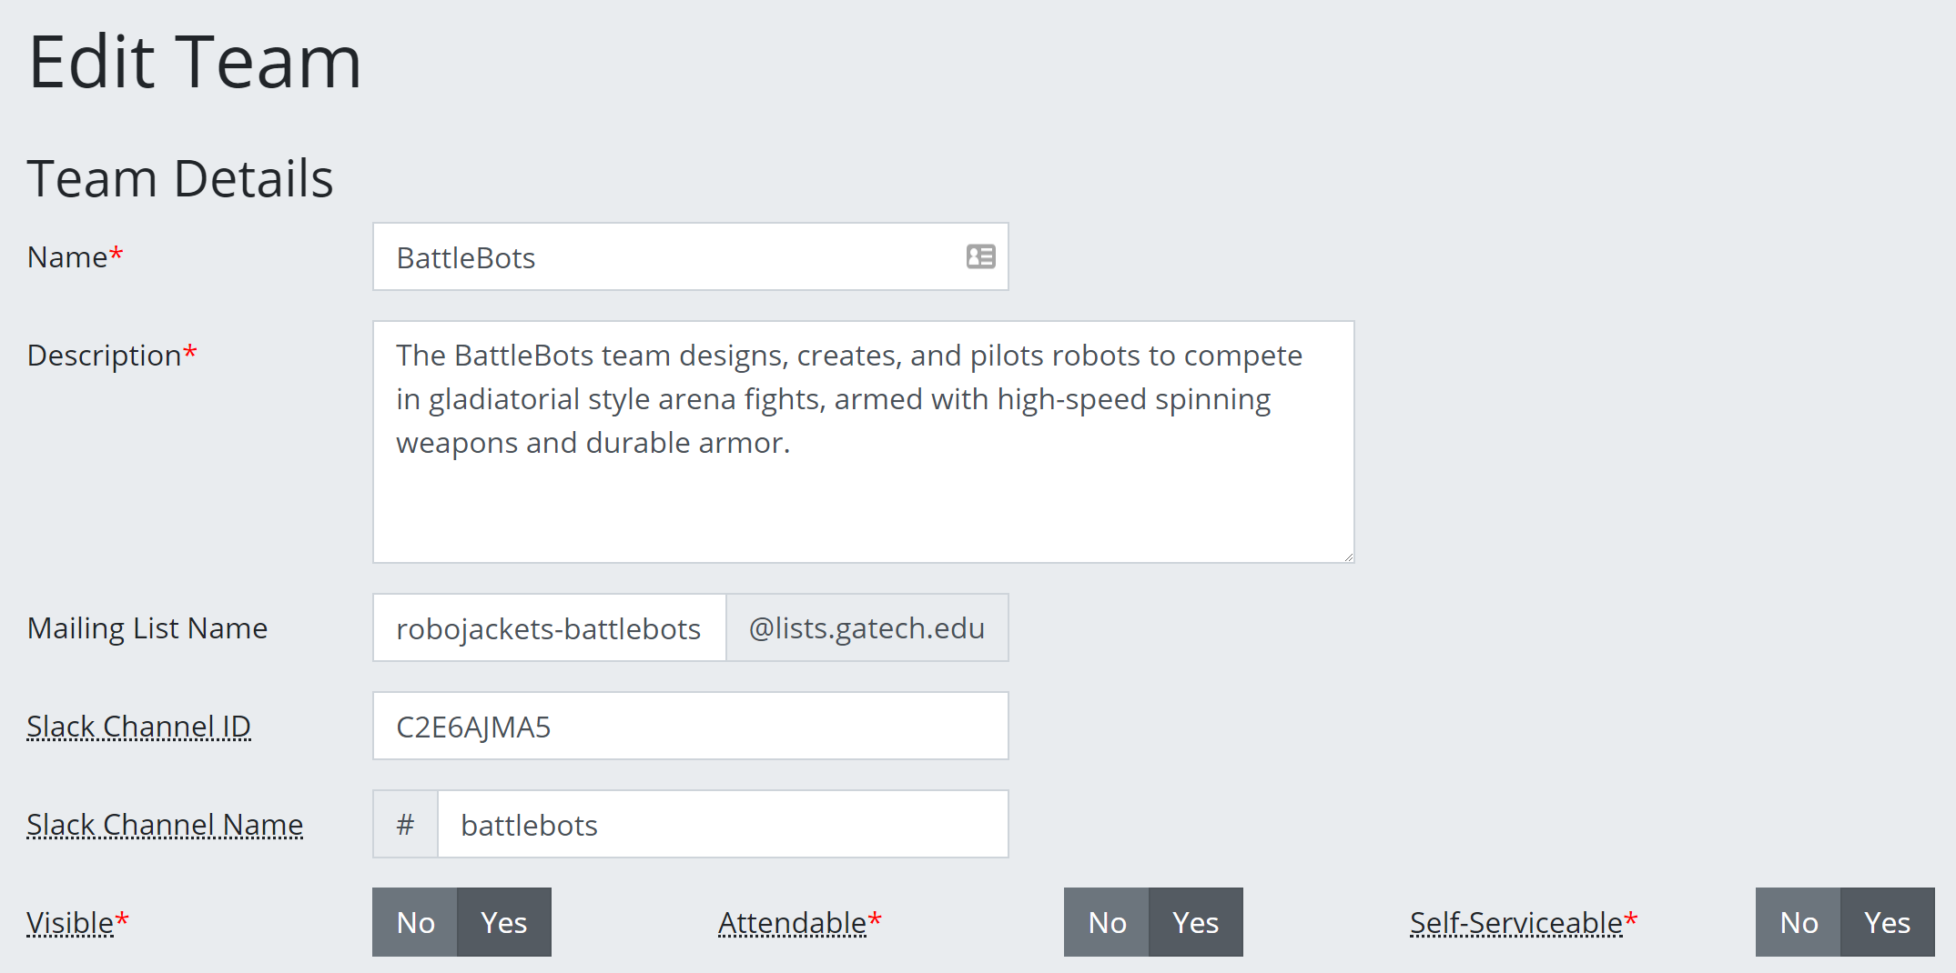Image resolution: width=1956 pixels, height=973 pixels.
Task: Click the Slack Channel ID label
Action: (138, 726)
